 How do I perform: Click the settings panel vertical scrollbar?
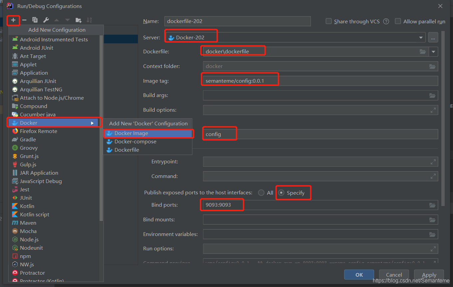point(443,118)
